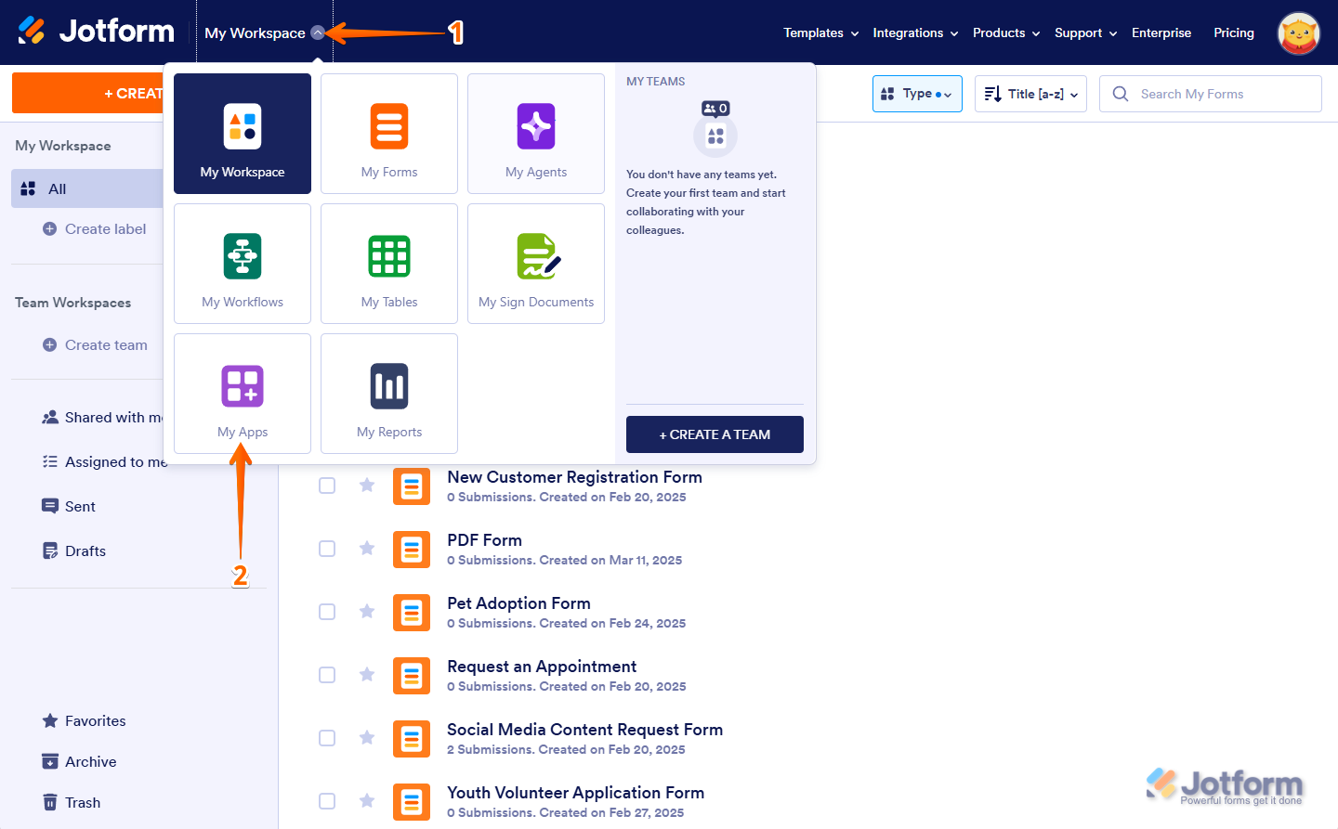This screenshot has width=1338, height=829.
Task: Open My Reports tile
Action: (389, 394)
